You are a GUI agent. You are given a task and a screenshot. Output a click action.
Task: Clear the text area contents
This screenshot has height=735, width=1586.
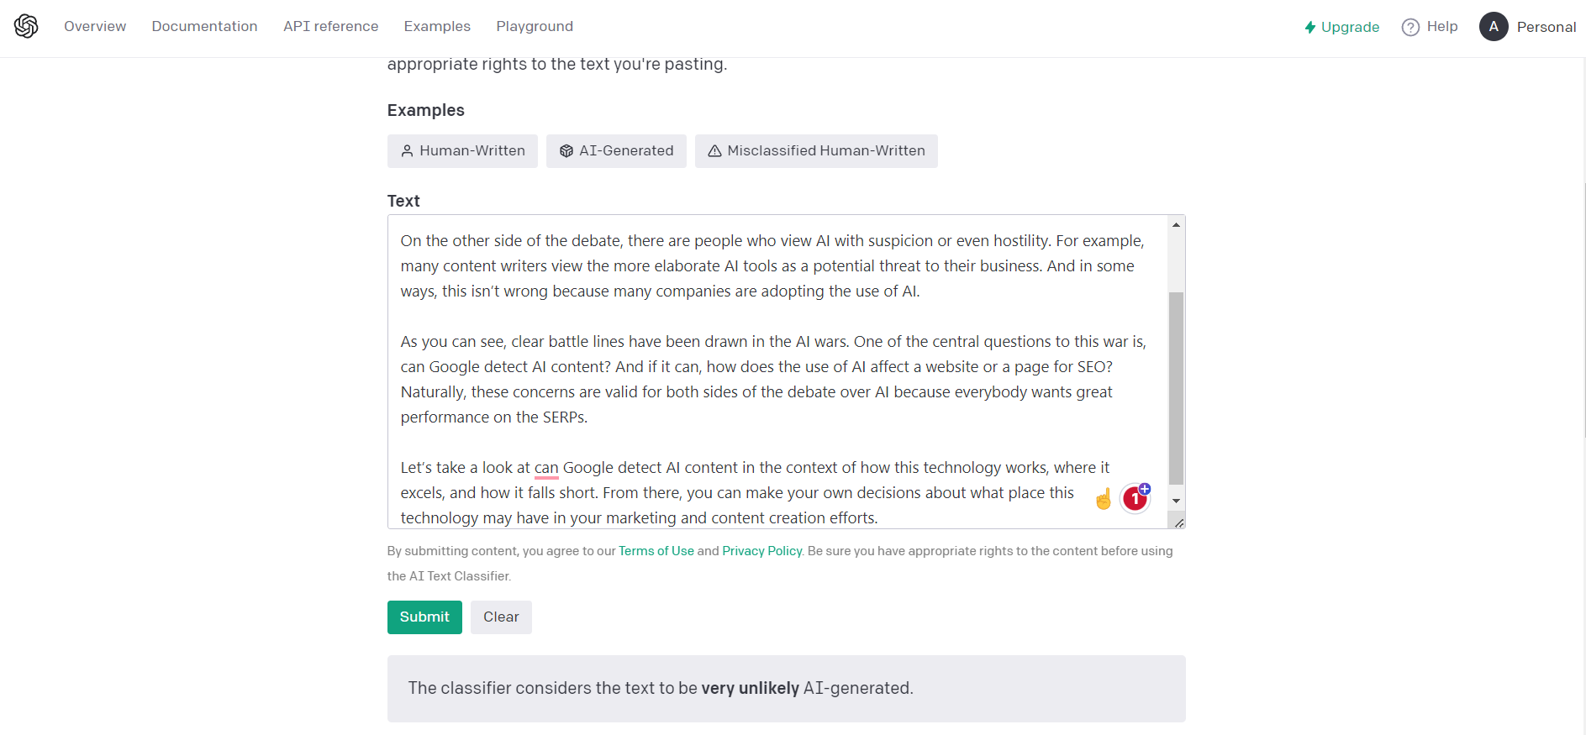500,617
